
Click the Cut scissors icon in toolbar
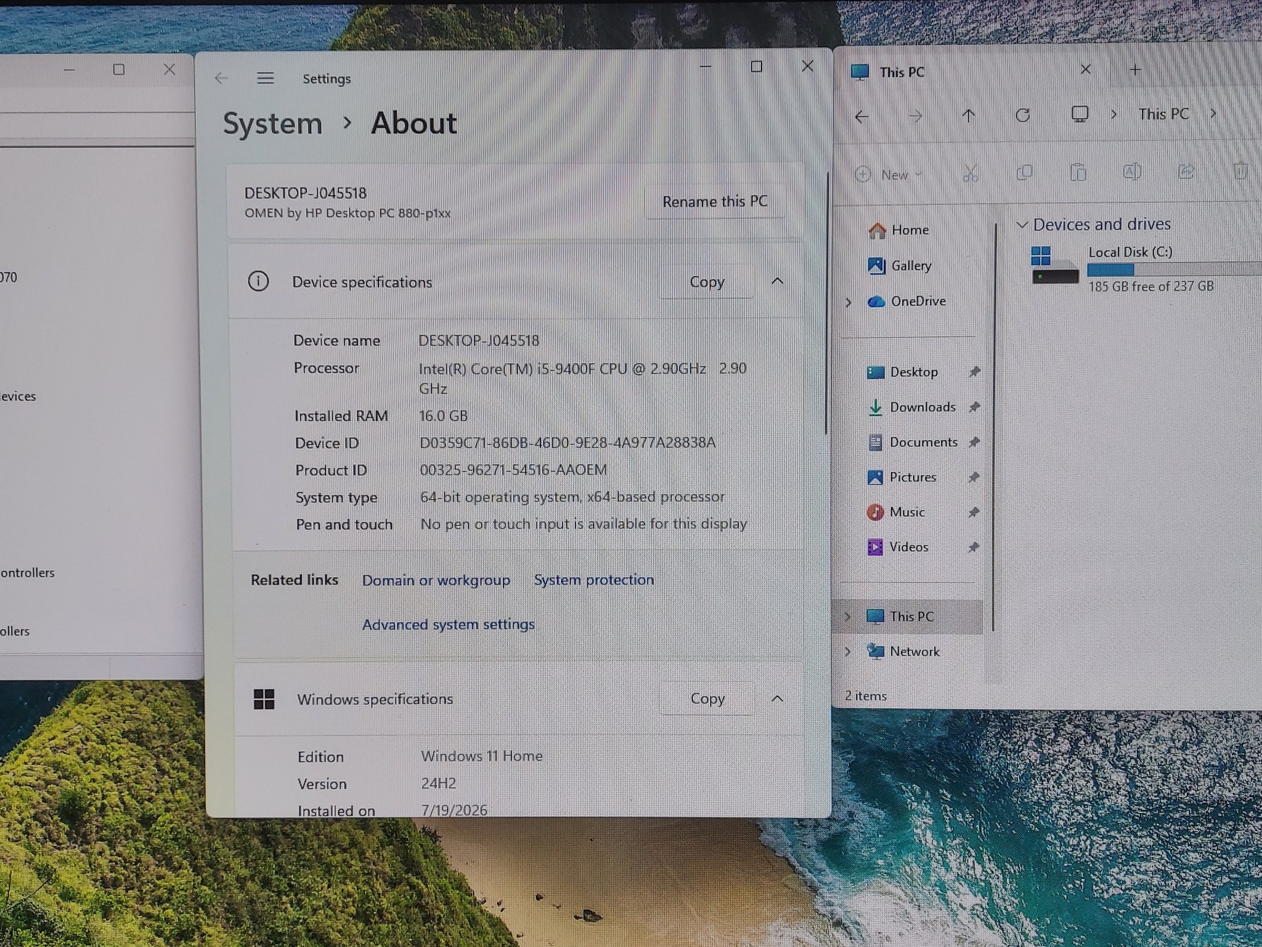[x=971, y=174]
